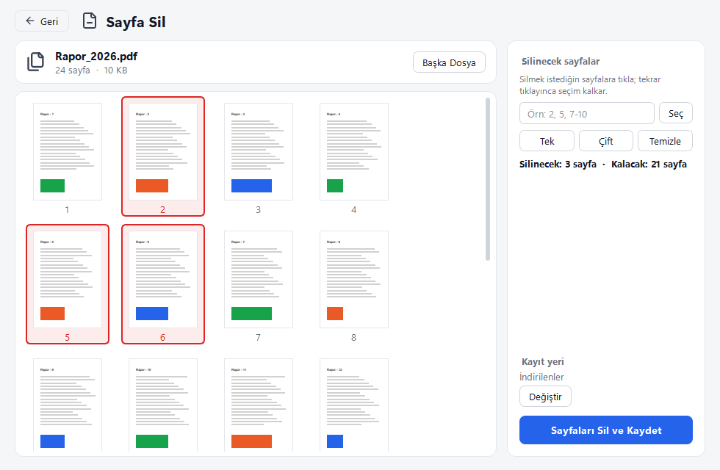This screenshot has height=470, width=720.
Task: Go back with the Geri button
Action: pyautogui.click(x=42, y=21)
